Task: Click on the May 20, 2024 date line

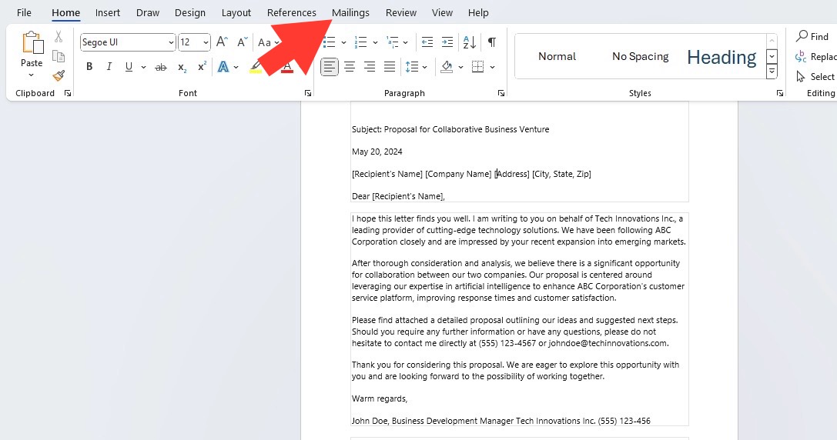Action: click(377, 152)
